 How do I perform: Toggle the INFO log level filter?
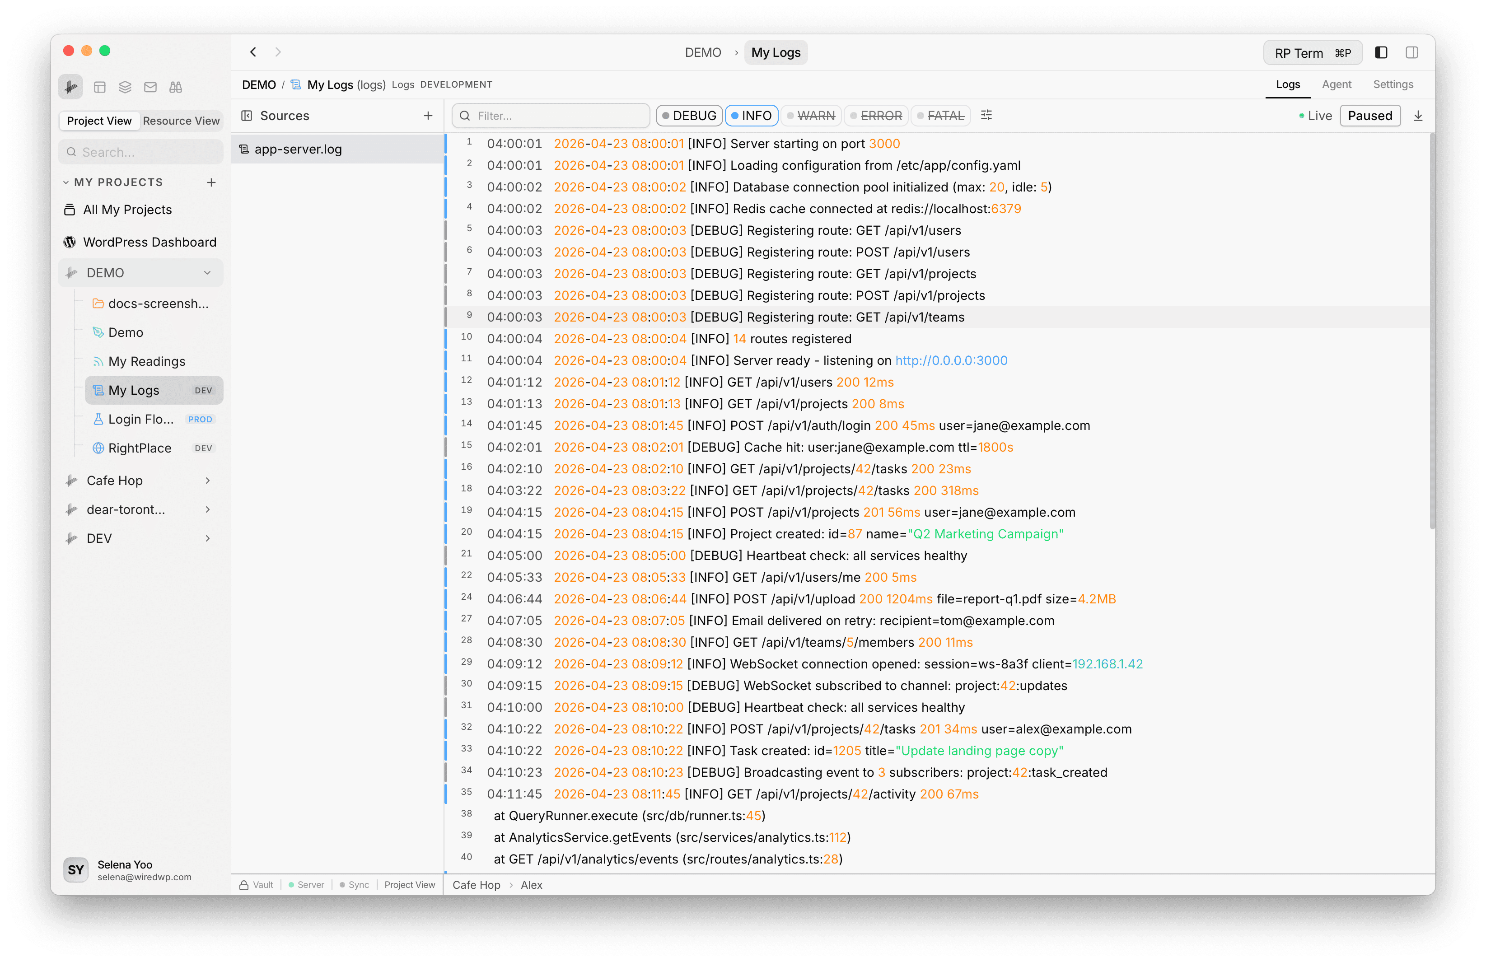coord(752,116)
